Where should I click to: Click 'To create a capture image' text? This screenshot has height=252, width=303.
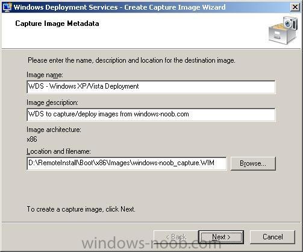click(81, 209)
